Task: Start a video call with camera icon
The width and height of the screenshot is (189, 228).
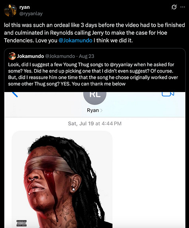Action: click(x=168, y=94)
